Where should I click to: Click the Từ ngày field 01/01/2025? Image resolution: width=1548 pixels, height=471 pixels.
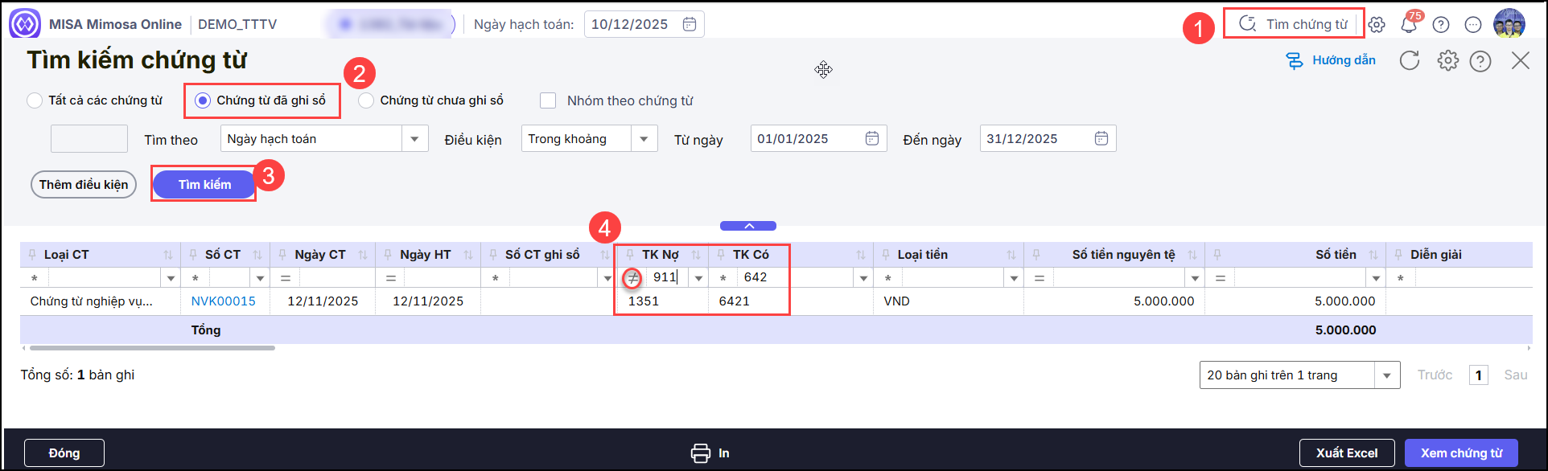(819, 138)
